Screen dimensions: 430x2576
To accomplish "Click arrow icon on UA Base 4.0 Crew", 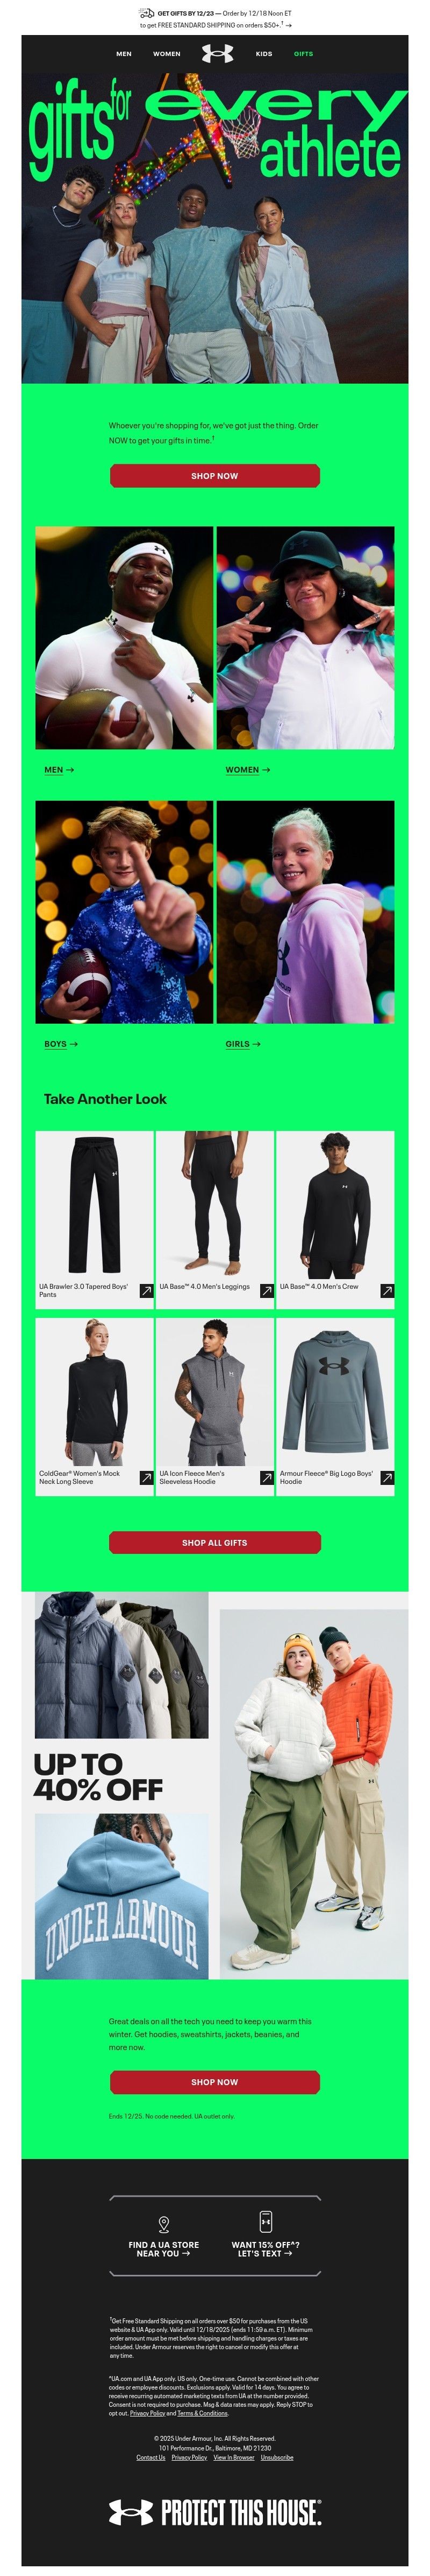I will (x=387, y=1291).
